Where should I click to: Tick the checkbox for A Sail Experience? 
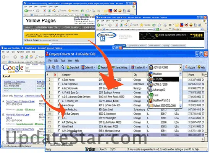point(59,84)
